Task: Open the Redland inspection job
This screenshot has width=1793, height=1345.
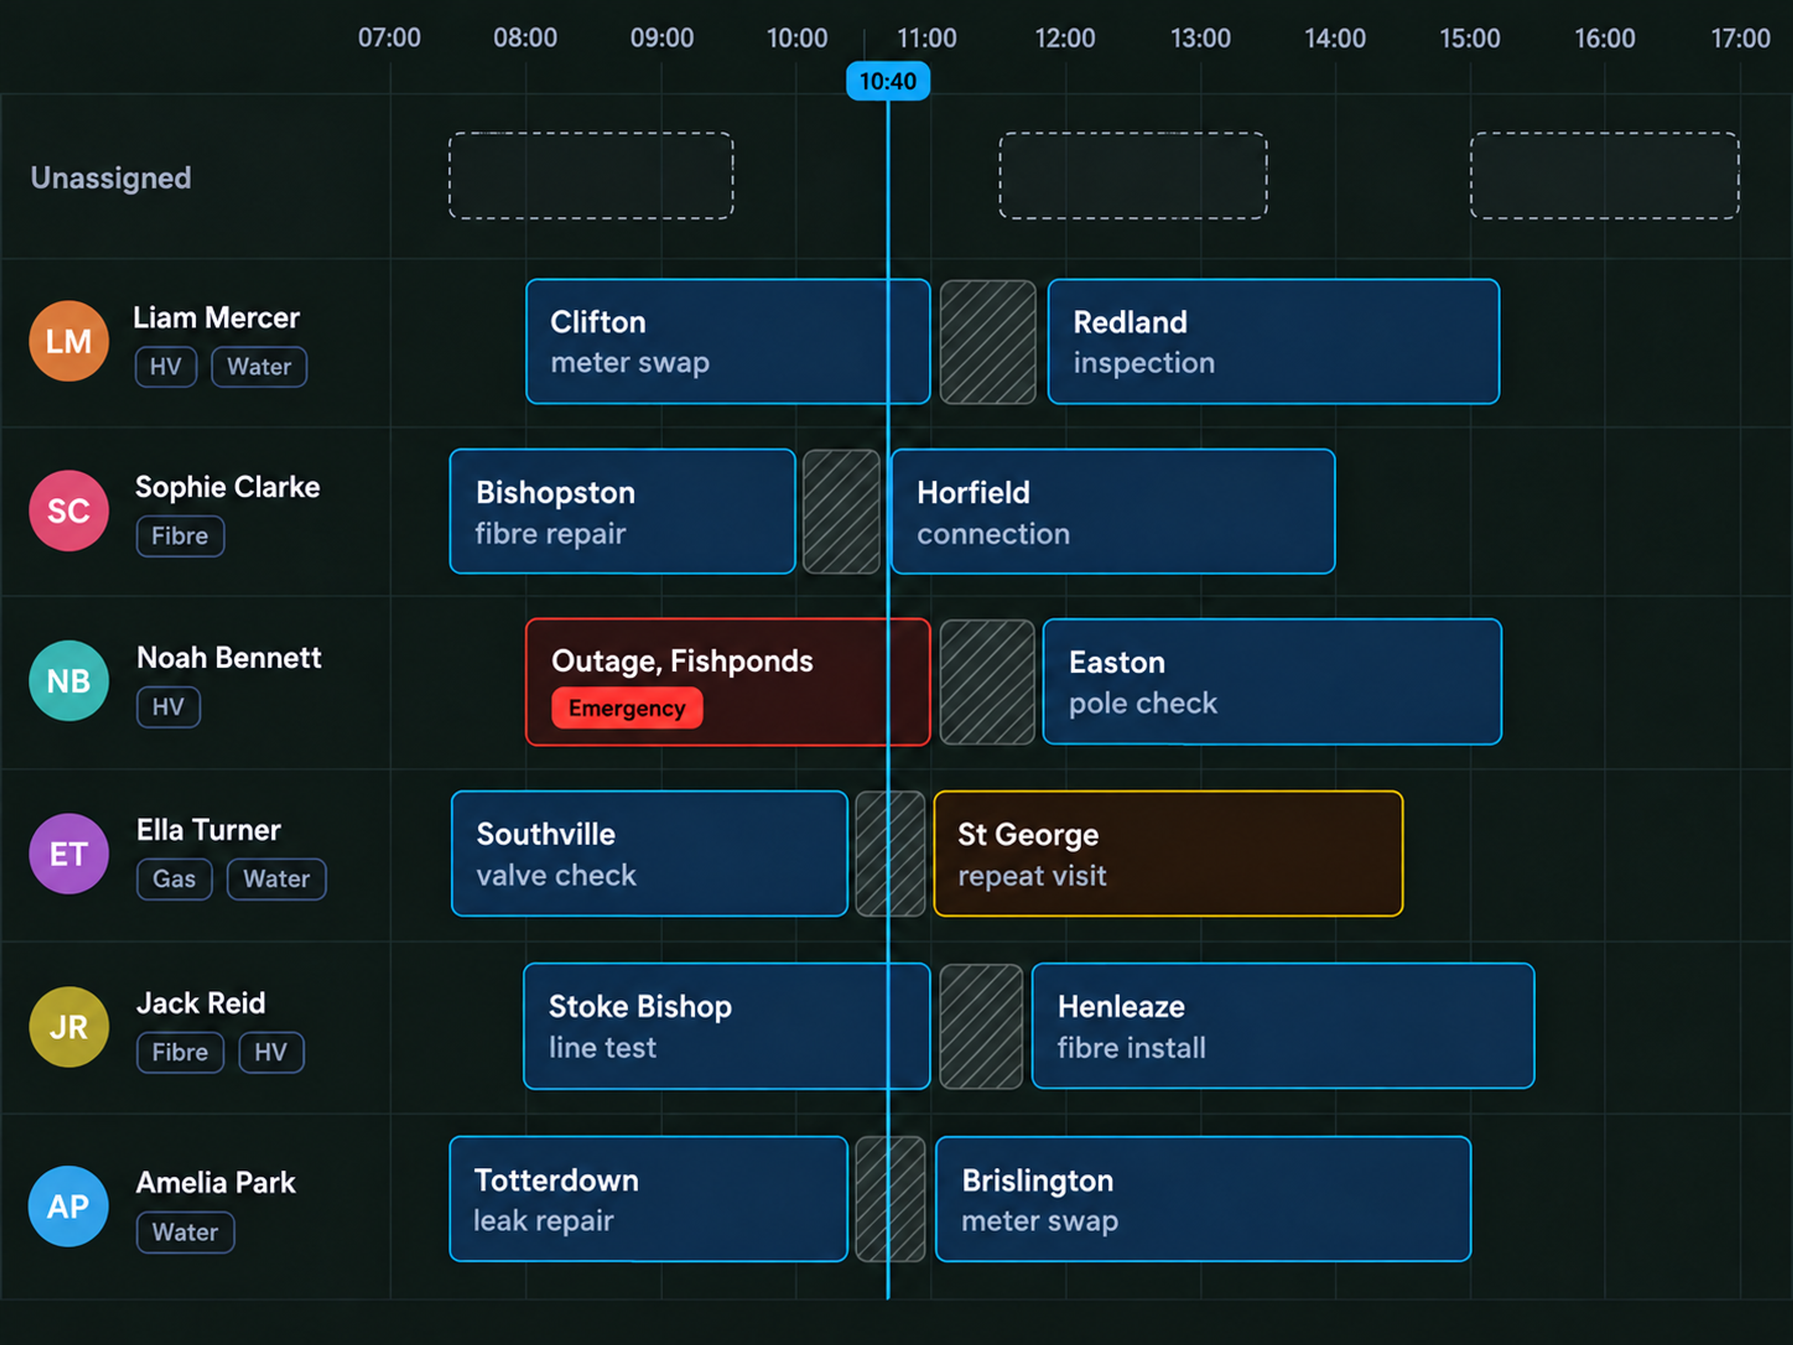Action: pyautogui.click(x=1273, y=341)
